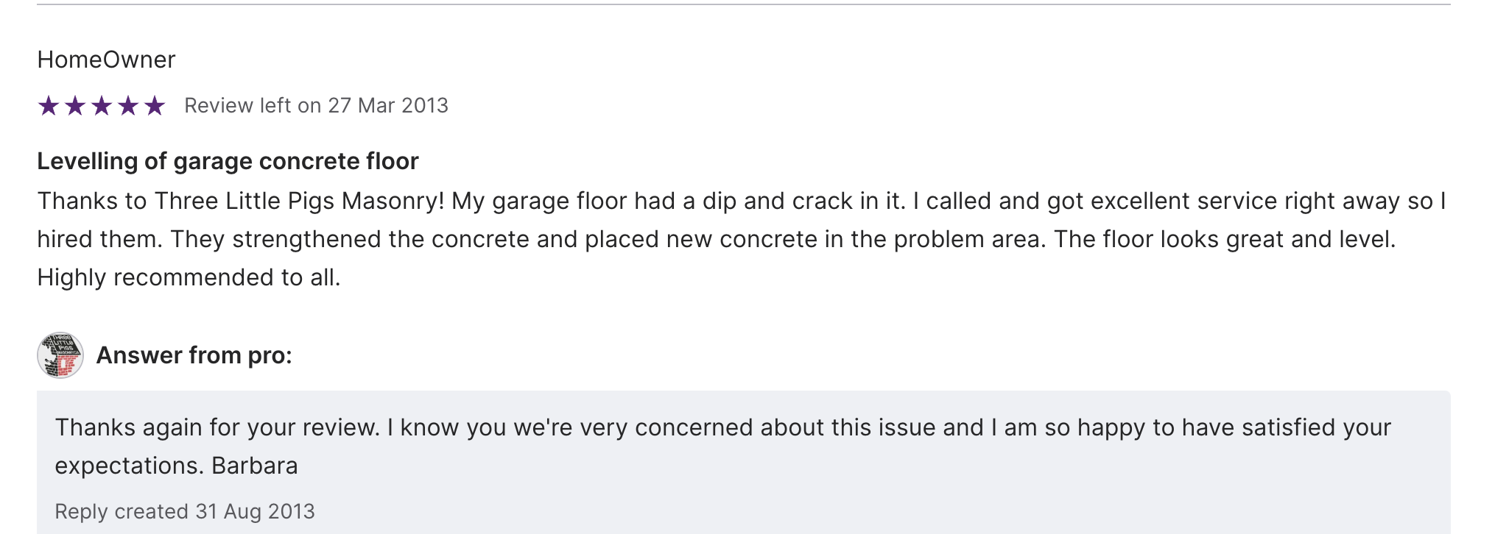Open the Three Little Pigs Masonry avatar
The image size is (1495, 534).
[x=60, y=355]
